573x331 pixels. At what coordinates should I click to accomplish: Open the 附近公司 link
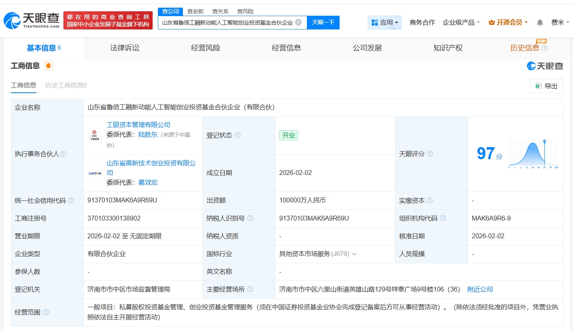click(480, 289)
